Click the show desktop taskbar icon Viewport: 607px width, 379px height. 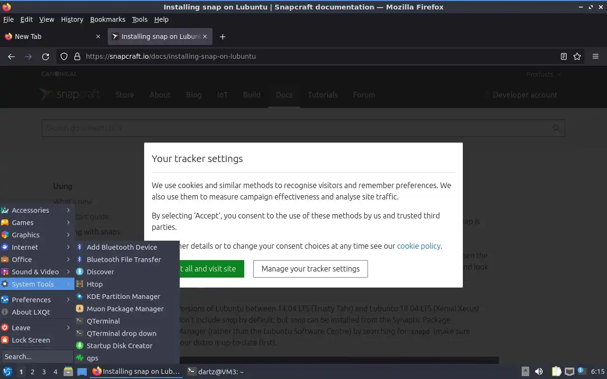coord(82,371)
